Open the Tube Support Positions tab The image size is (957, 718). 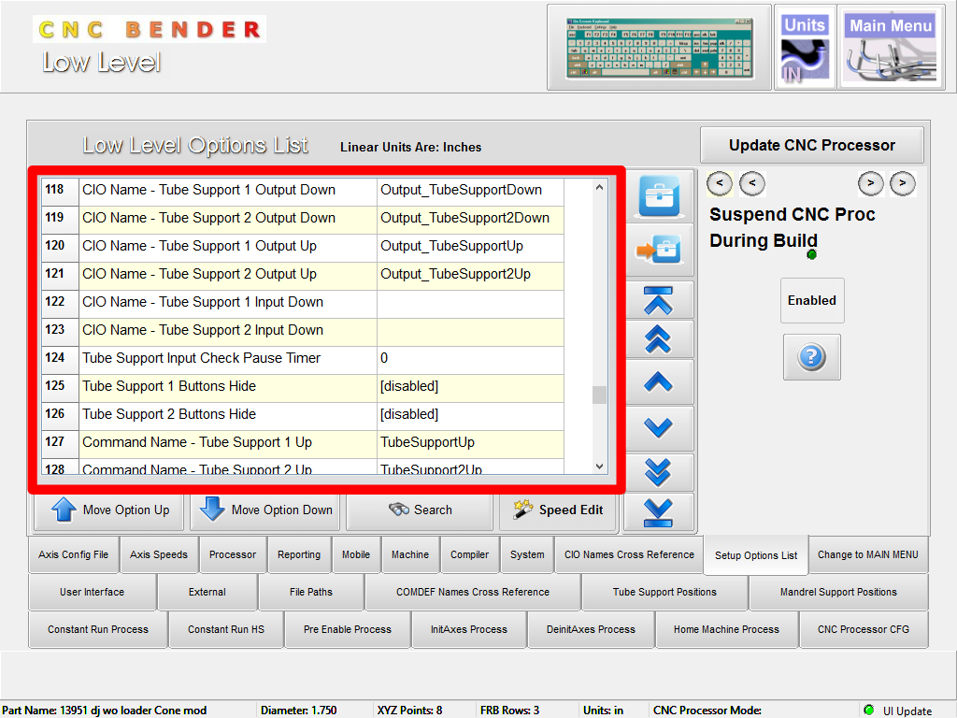(664, 592)
